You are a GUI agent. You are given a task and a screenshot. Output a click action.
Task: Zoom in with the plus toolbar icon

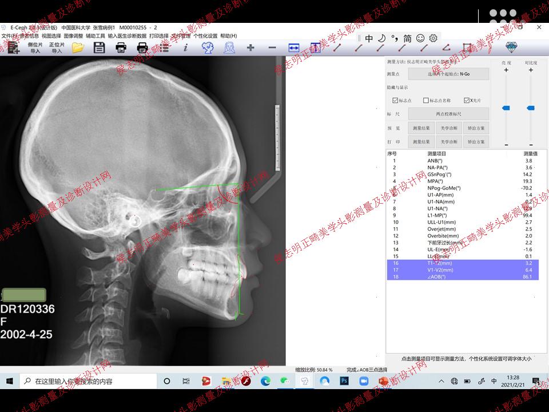point(250,47)
